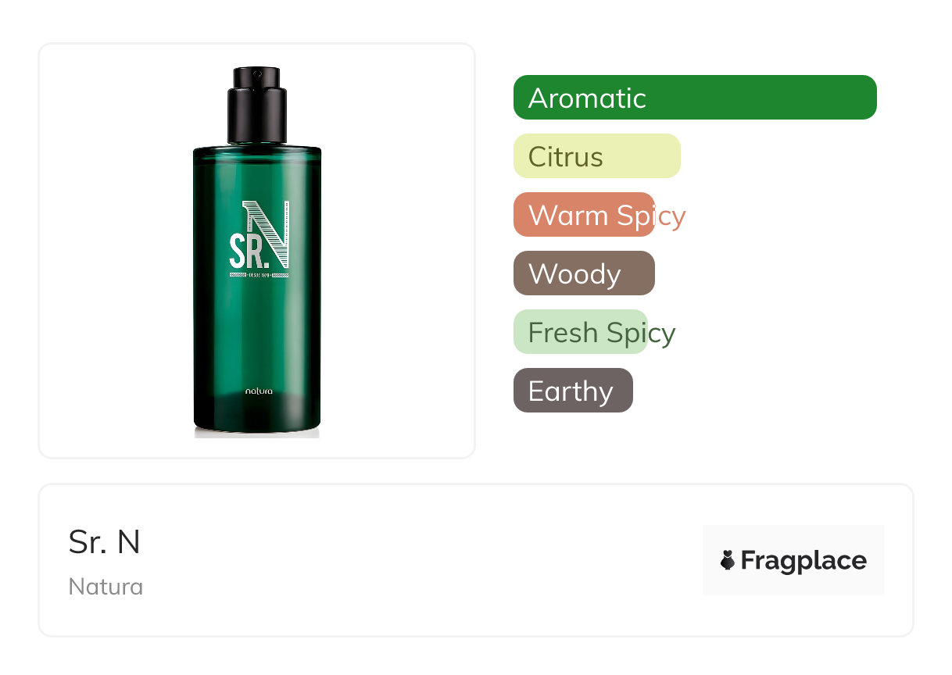Click the far end of the Aromatic bar

pos(864,98)
